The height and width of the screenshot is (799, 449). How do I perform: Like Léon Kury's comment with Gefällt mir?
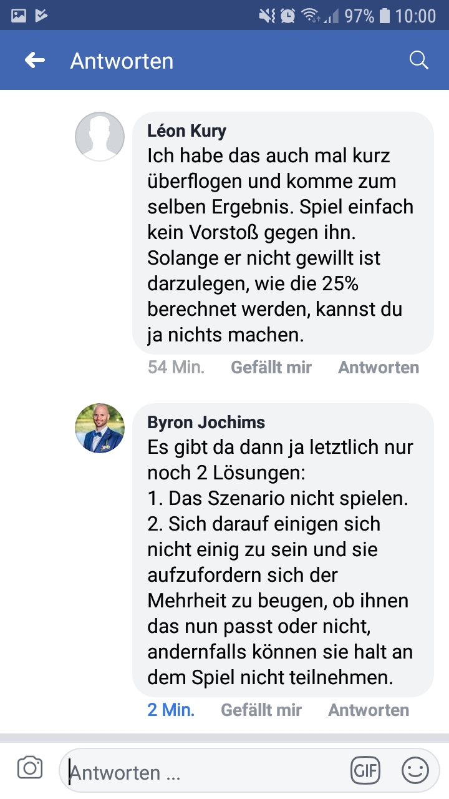pyautogui.click(x=271, y=368)
